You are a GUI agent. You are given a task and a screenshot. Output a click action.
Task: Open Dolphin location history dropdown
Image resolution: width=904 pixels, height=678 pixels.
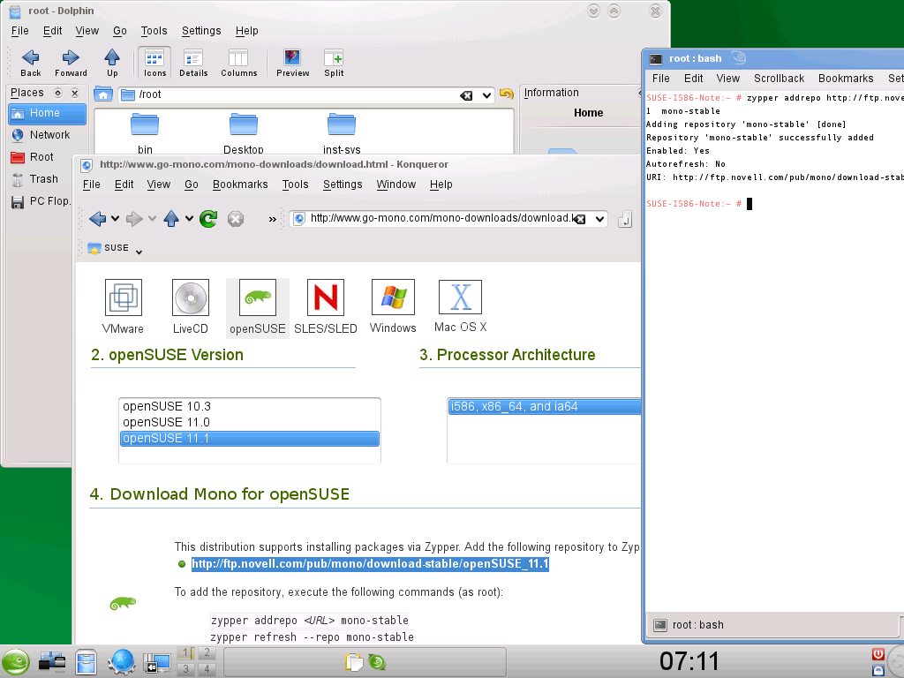486,95
